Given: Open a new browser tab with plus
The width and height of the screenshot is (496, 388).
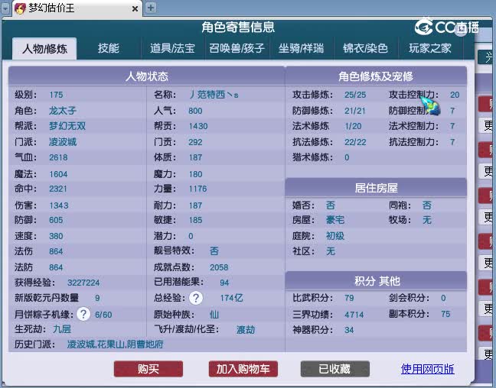Looking at the screenshot, I should tap(151, 8).
